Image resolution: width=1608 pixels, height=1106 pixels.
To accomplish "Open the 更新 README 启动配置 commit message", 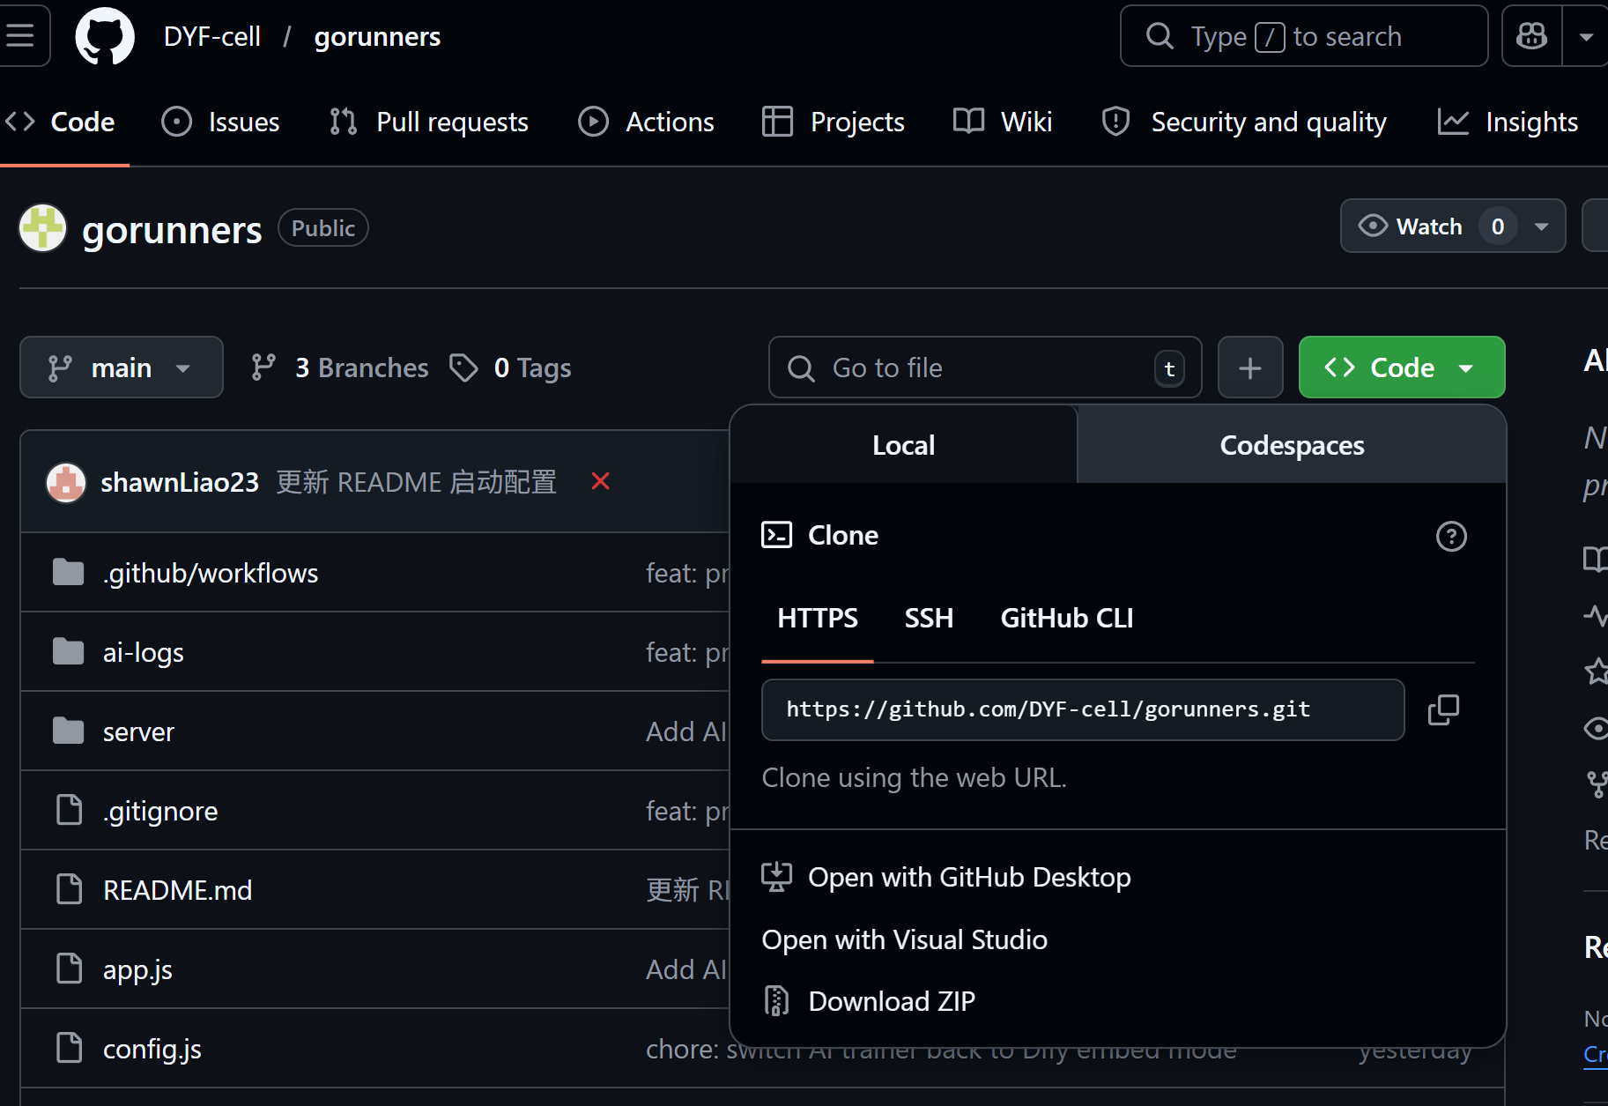I will tap(417, 482).
